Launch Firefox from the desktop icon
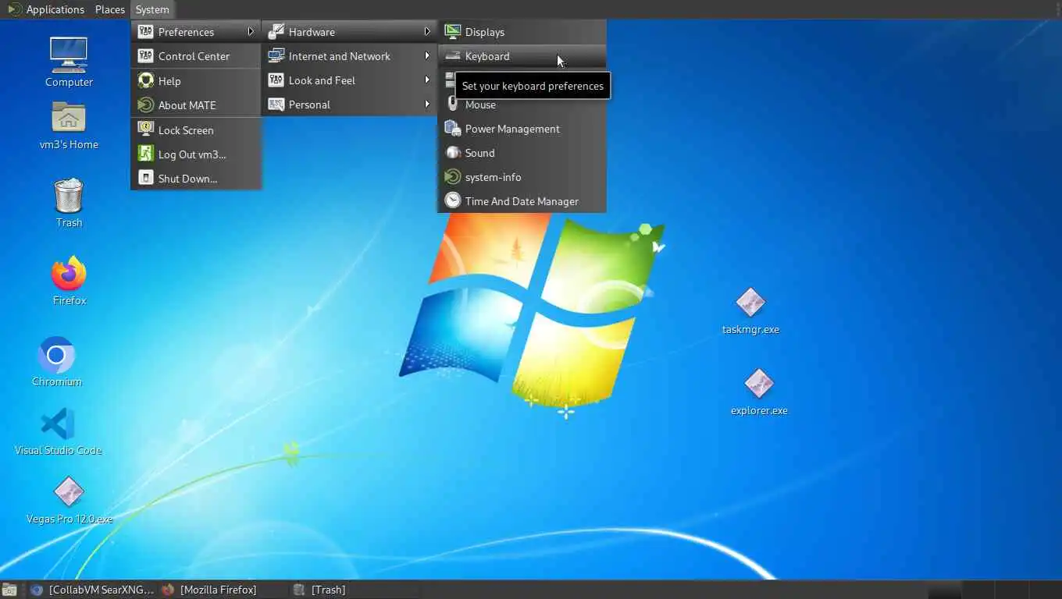Image resolution: width=1062 pixels, height=599 pixels. (69, 280)
